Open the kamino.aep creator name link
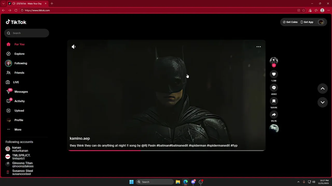This screenshot has width=332, height=186. (x=80, y=138)
